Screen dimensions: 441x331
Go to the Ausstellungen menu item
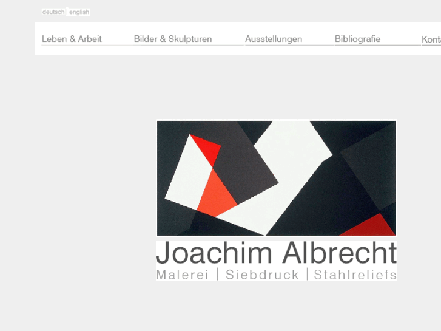click(x=274, y=39)
